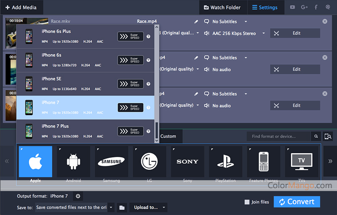
Task: Toggle Super Speed for iPhone SE
Action: tap(130, 84)
